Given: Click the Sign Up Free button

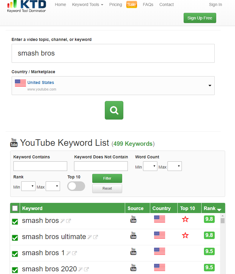Looking at the screenshot, I should [x=200, y=18].
